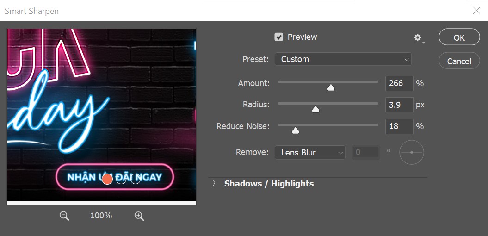Image resolution: width=488 pixels, height=236 pixels.
Task: Click the Radius slider handle
Action: coord(315,109)
